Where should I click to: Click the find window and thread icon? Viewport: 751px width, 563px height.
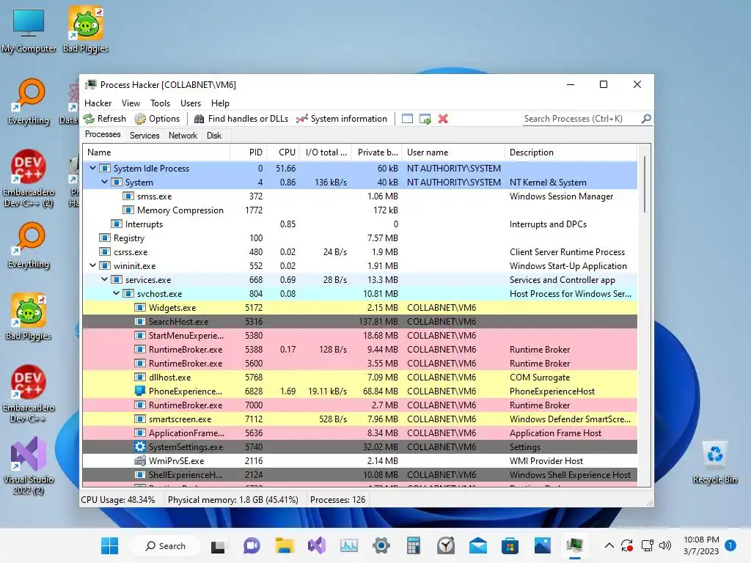point(425,119)
